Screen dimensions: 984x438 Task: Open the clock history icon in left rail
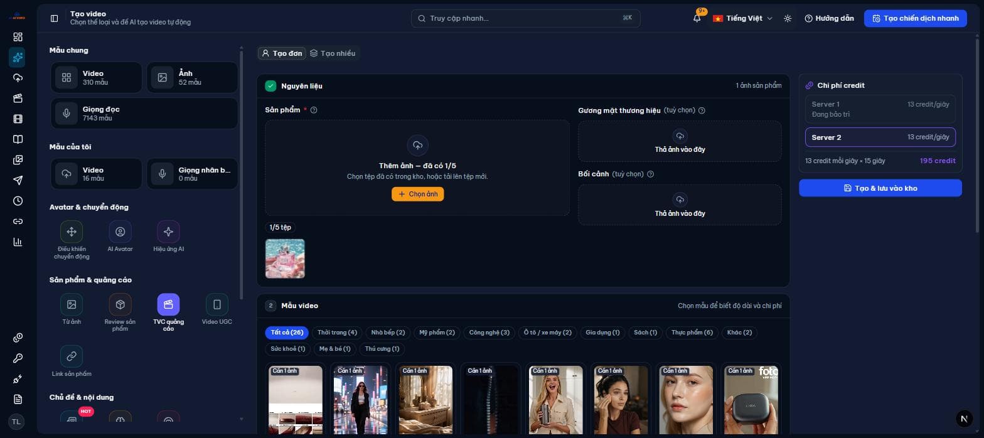(x=18, y=201)
